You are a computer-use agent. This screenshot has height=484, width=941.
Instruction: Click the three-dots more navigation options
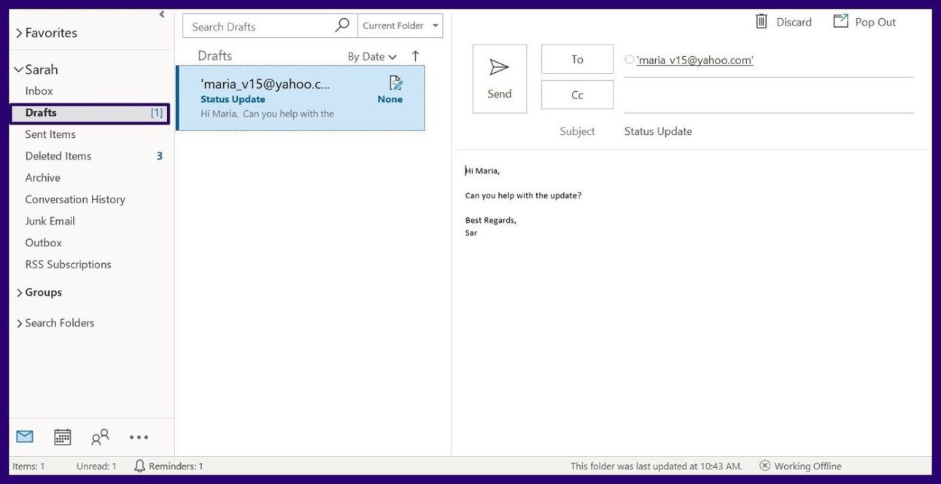point(139,437)
